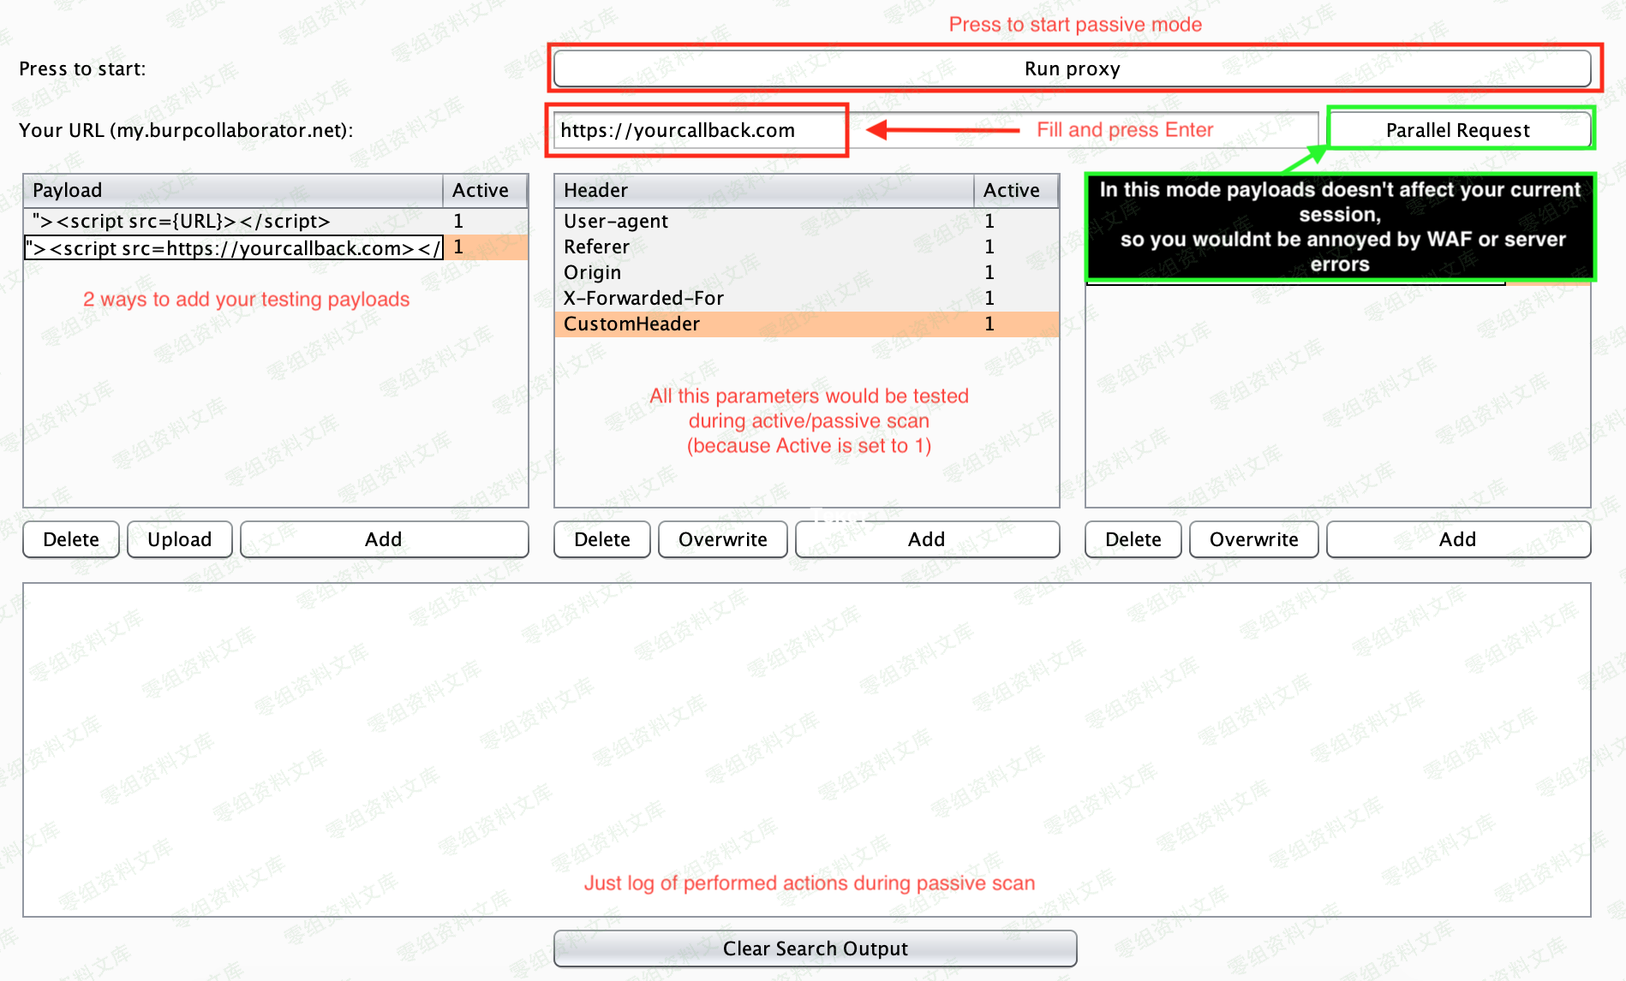Click the Header column header

(x=762, y=190)
